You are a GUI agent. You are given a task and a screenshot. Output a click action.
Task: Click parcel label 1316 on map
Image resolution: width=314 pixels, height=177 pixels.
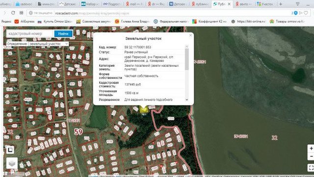click(171, 118)
